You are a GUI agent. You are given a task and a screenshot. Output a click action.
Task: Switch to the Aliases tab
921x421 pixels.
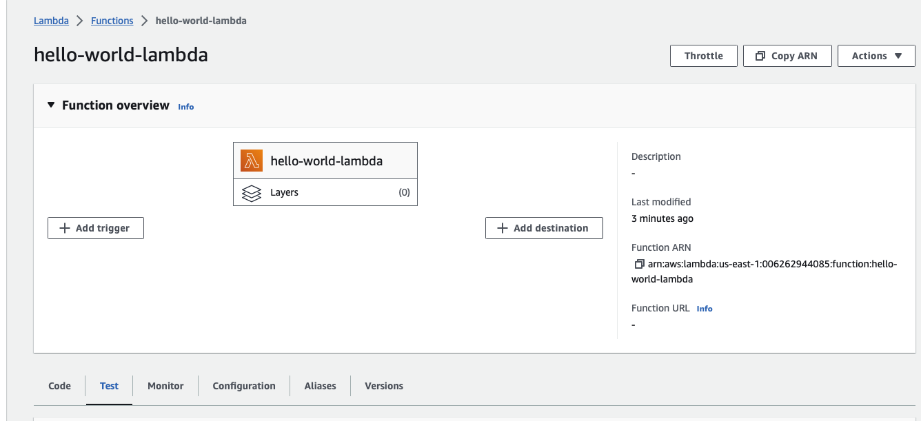319,386
